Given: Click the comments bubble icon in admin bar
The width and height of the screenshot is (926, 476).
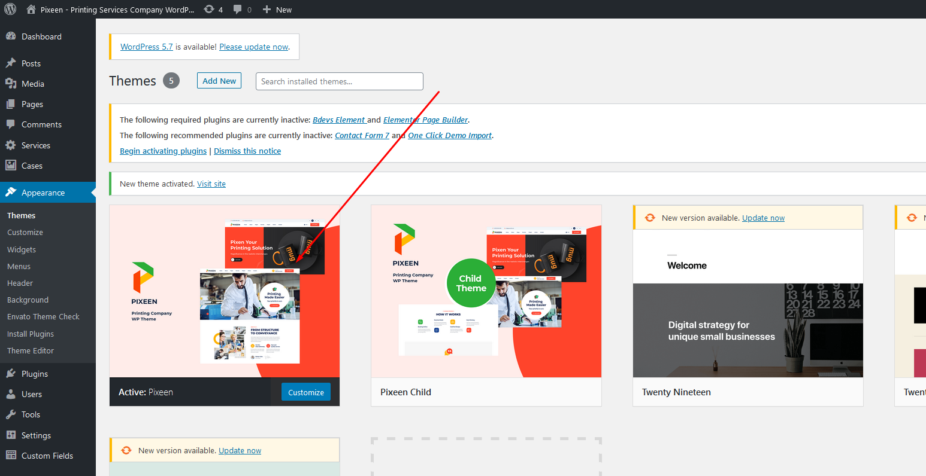Looking at the screenshot, I should click(238, 10).
